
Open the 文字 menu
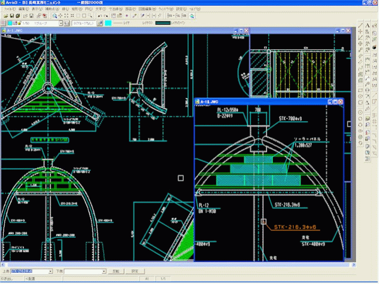pyautogui.click(x=100, y=9)
